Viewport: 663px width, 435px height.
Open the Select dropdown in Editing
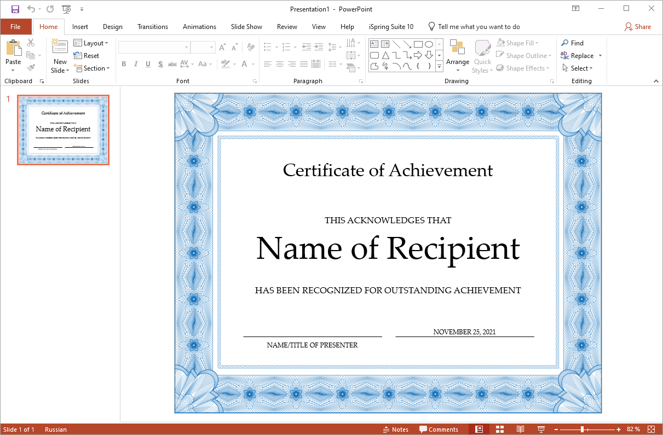[x=578, y=68]
